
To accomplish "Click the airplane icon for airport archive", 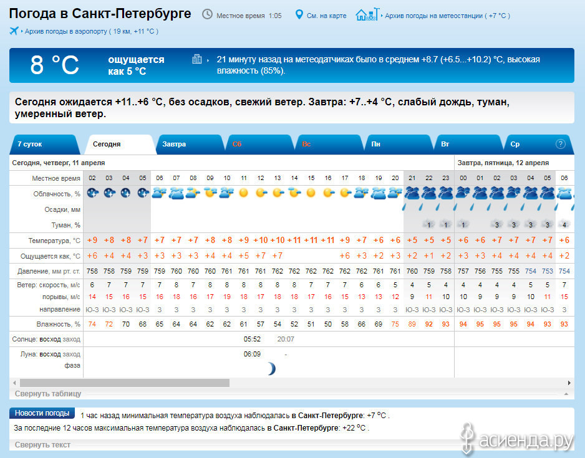I will point(14,31).
